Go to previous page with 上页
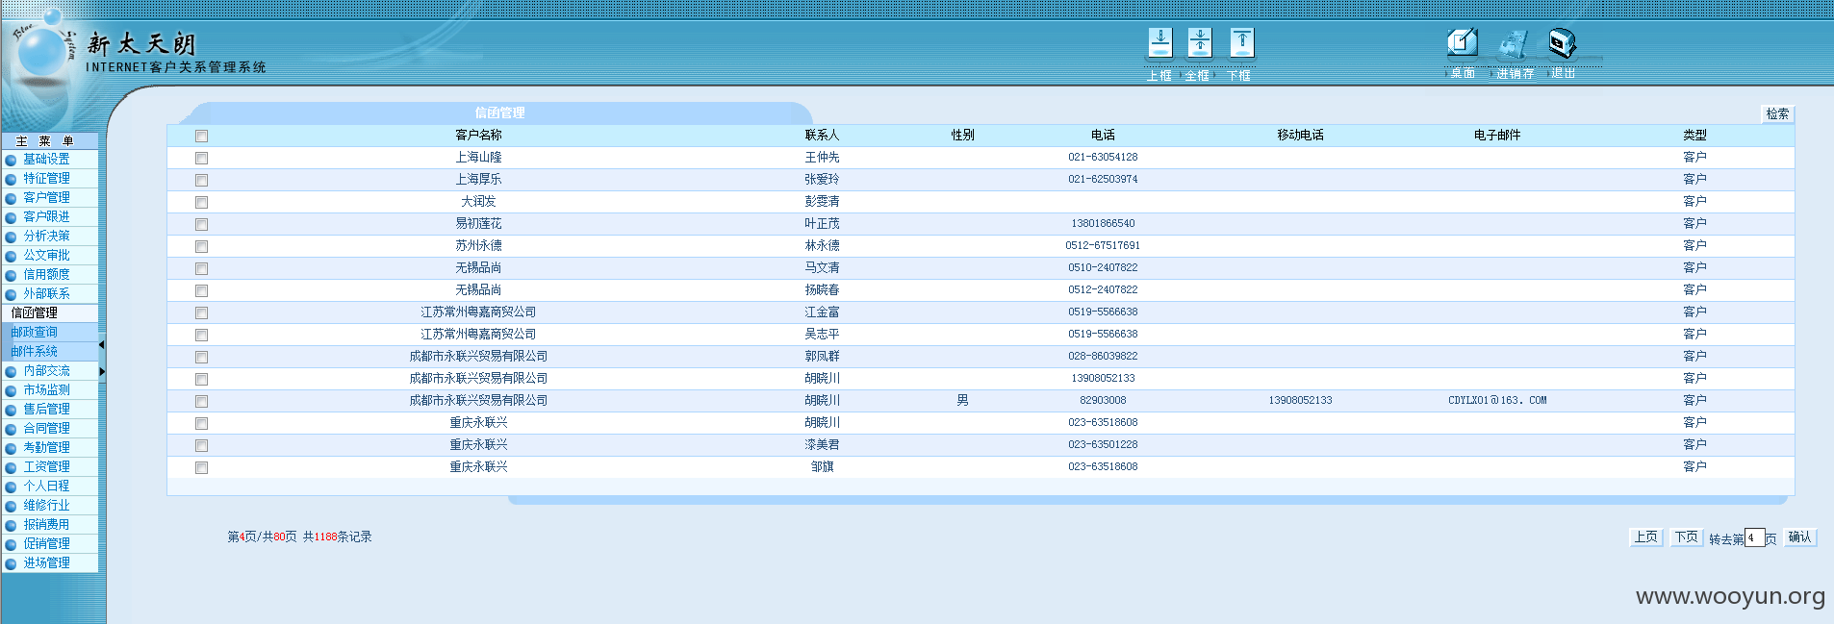The width and height of the screenshot is (1834, 624). [x=1646, y=537]
